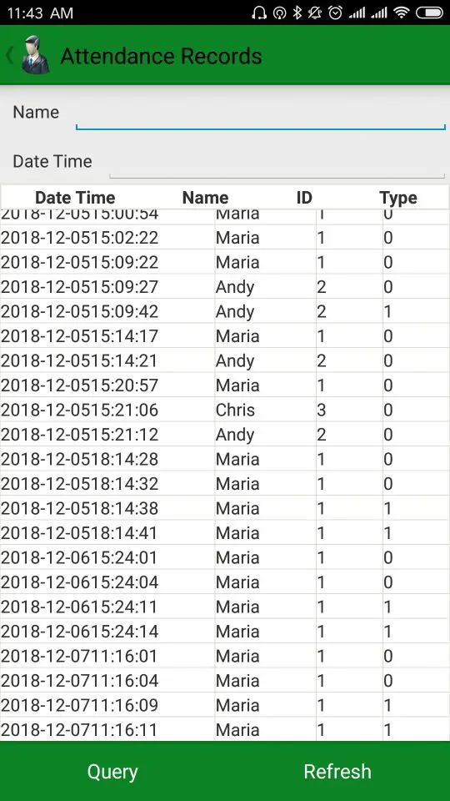This screenshot has height=801, width=450.
Task: Tap the muted notification bell icon
Action: (x=316, y=13)
